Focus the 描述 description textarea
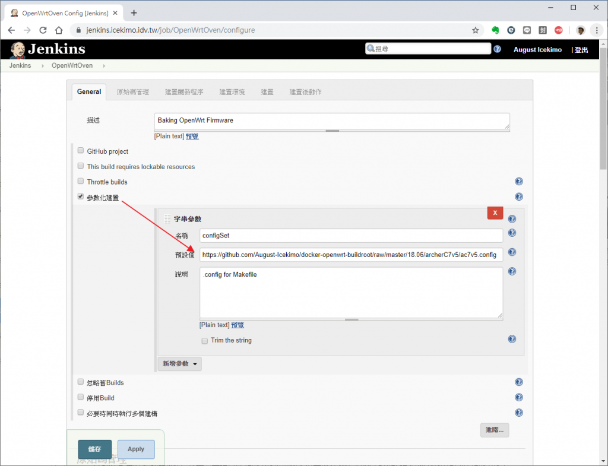 [332, 121]
